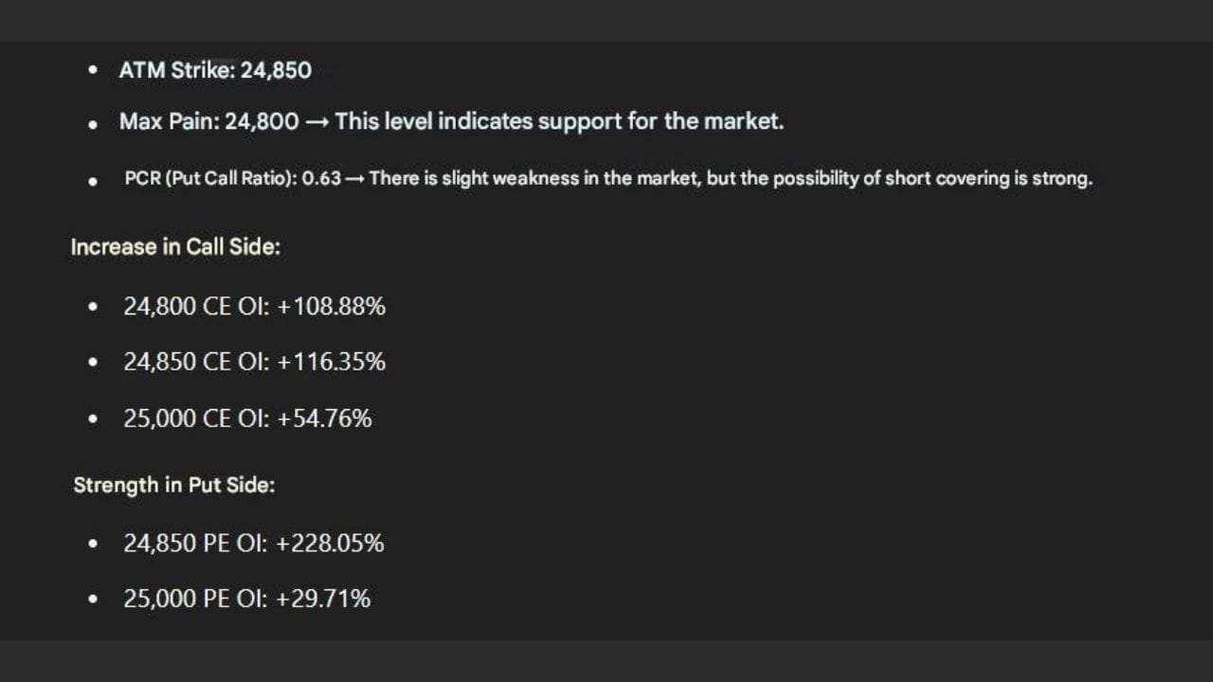Click the Max Pain: 24,800 text
Screen dimensions: 1213x682
point(208,121)
